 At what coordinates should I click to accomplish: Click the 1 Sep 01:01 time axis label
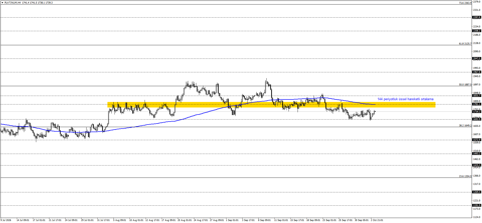(x=232, y=220)
